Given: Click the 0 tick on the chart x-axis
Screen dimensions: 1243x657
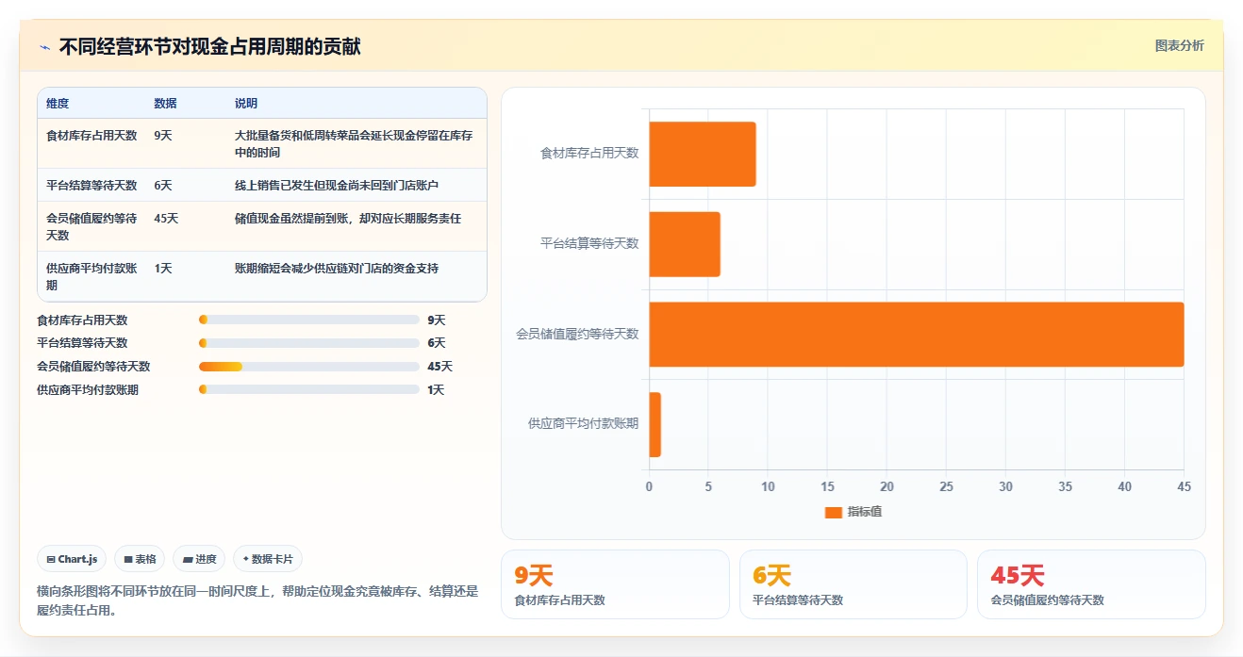Looking at the screenshot, I should point(649,487).
